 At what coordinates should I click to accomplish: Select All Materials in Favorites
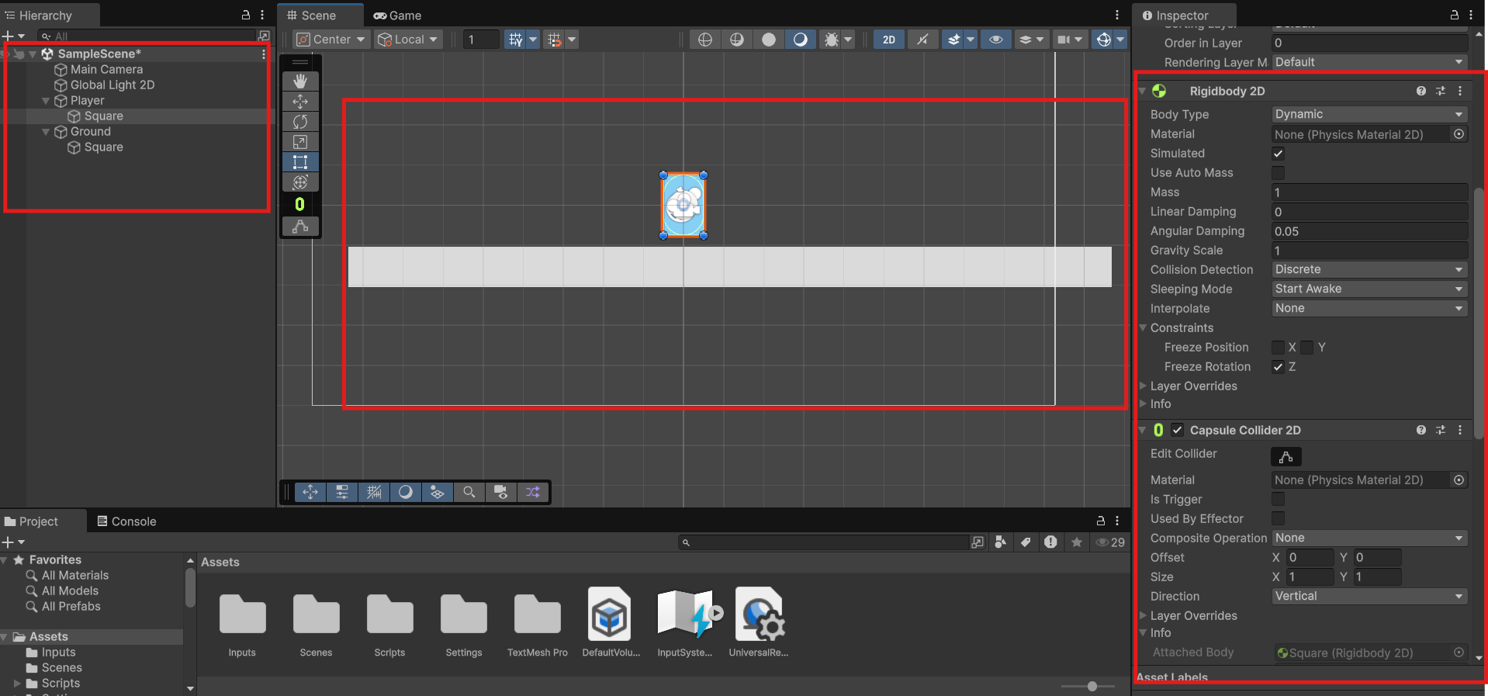(74, 575)
